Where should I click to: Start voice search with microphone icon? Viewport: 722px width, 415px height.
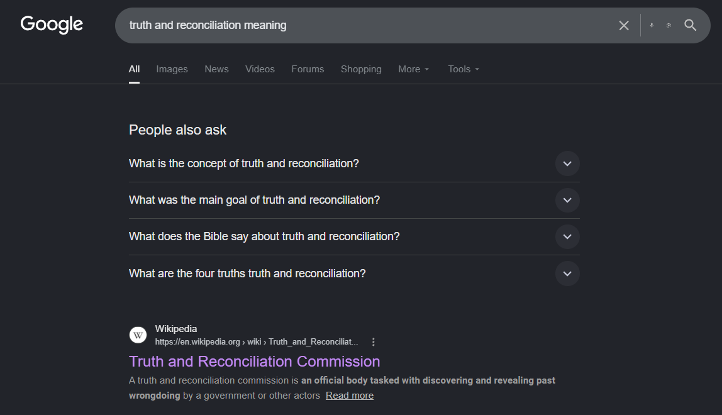coord(652,25)
